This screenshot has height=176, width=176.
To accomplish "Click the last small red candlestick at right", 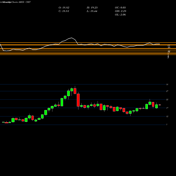I will coord(160,105).
